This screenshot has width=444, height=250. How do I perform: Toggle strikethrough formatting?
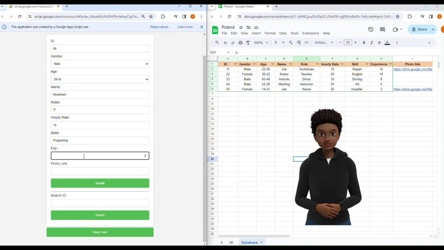[x=379, y=43]
